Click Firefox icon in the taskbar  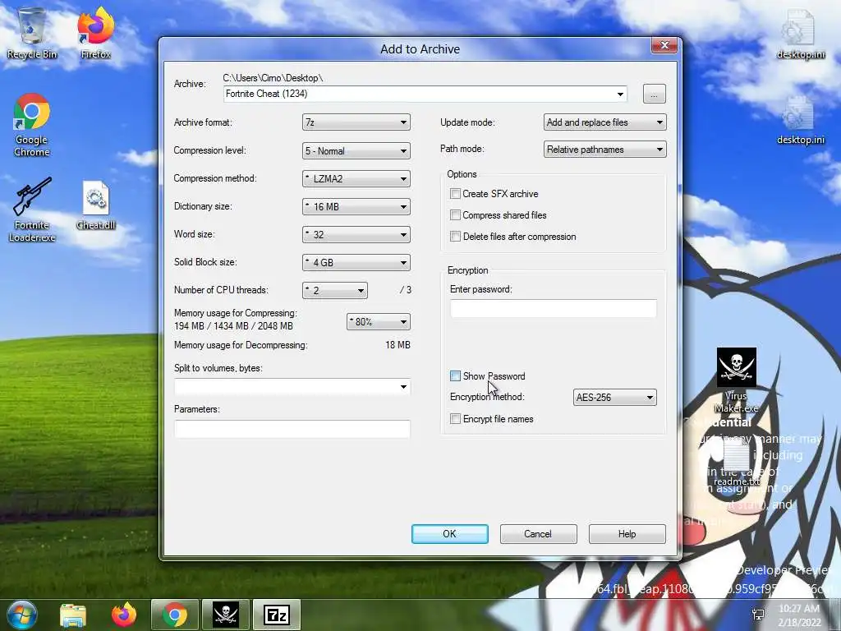124,615
